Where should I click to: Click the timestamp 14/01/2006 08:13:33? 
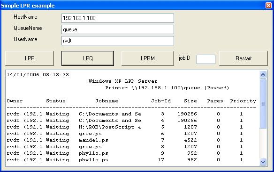click(38, 75)
